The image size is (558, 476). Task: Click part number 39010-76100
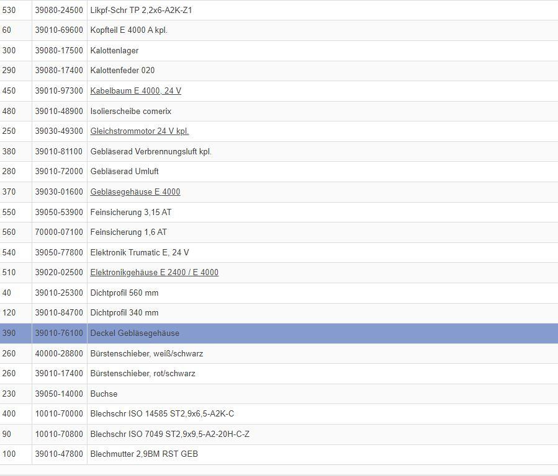click(59, 333)
